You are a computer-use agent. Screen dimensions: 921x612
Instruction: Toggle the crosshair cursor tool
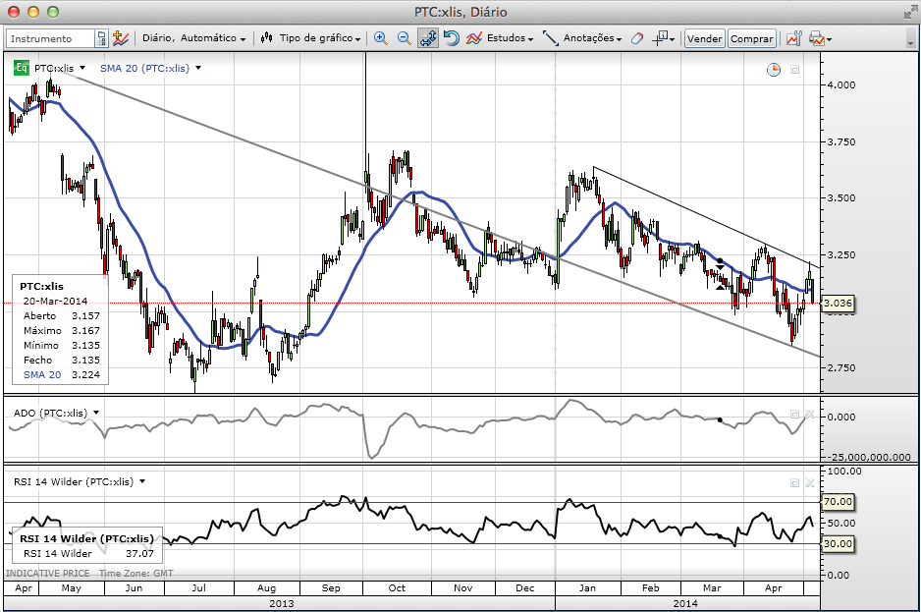click(664, 38)
